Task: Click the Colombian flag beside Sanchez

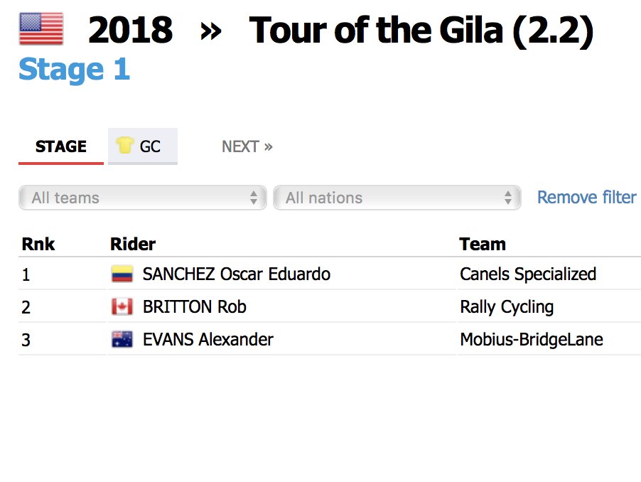Action: tap(122, 274)
